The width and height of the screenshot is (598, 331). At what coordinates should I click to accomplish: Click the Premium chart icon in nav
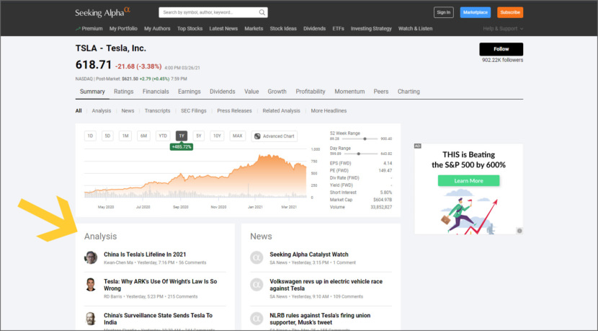pos(78,29)
